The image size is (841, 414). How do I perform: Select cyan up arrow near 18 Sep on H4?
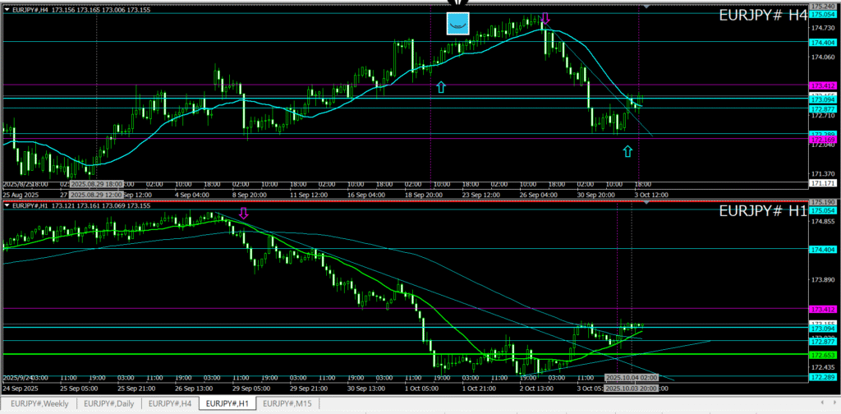point(441,86)
